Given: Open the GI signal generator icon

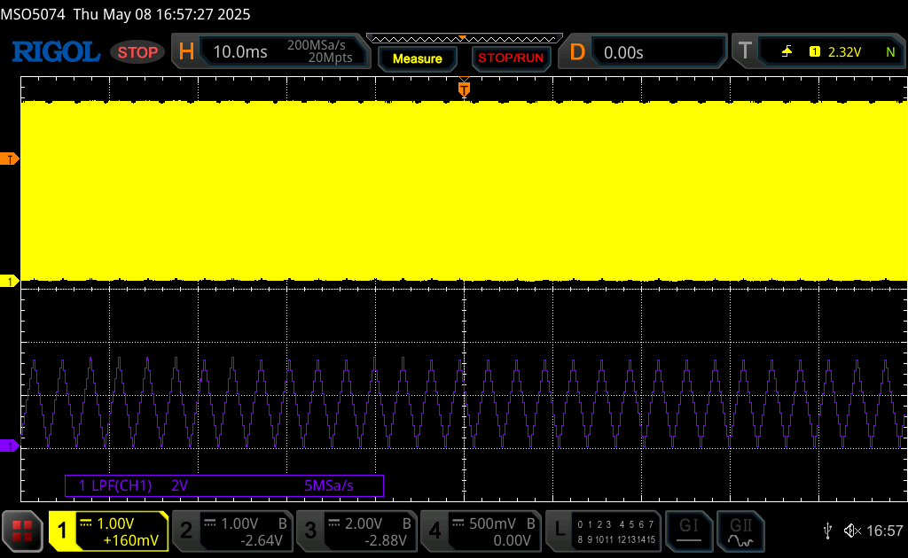Looking at the screenshot, I should 688,531.
